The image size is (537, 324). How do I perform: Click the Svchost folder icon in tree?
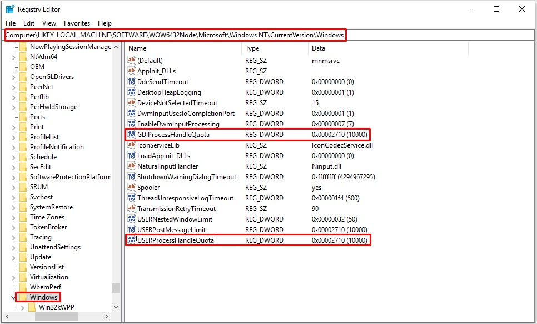[x=23, y=197]
